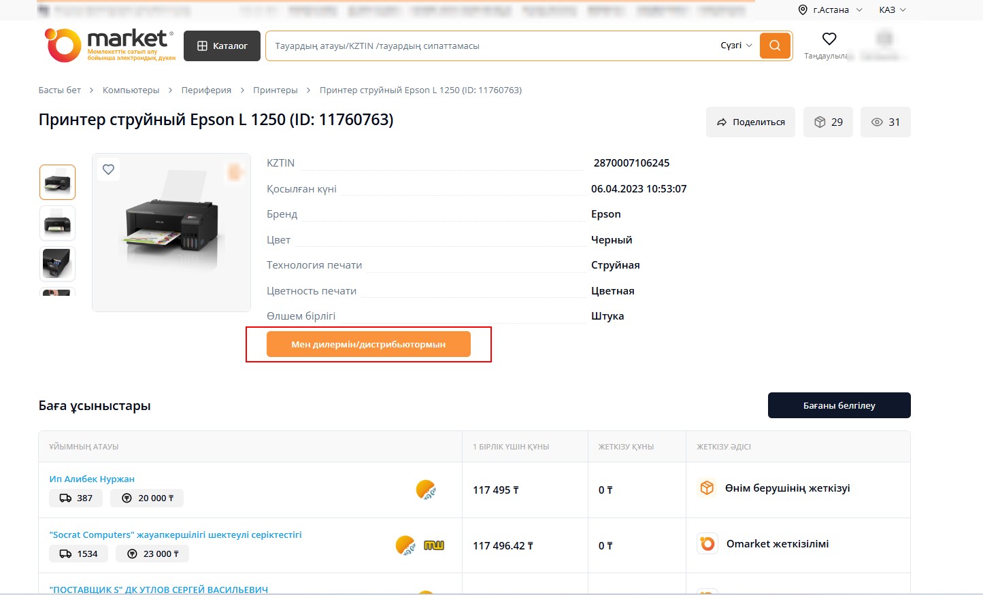Image resolution: width=983 pixels, height=595 pixels.
Task: Click 0 ₸ delivery cost in Алибек Нуржан row
Action: [x=605, y=490]
